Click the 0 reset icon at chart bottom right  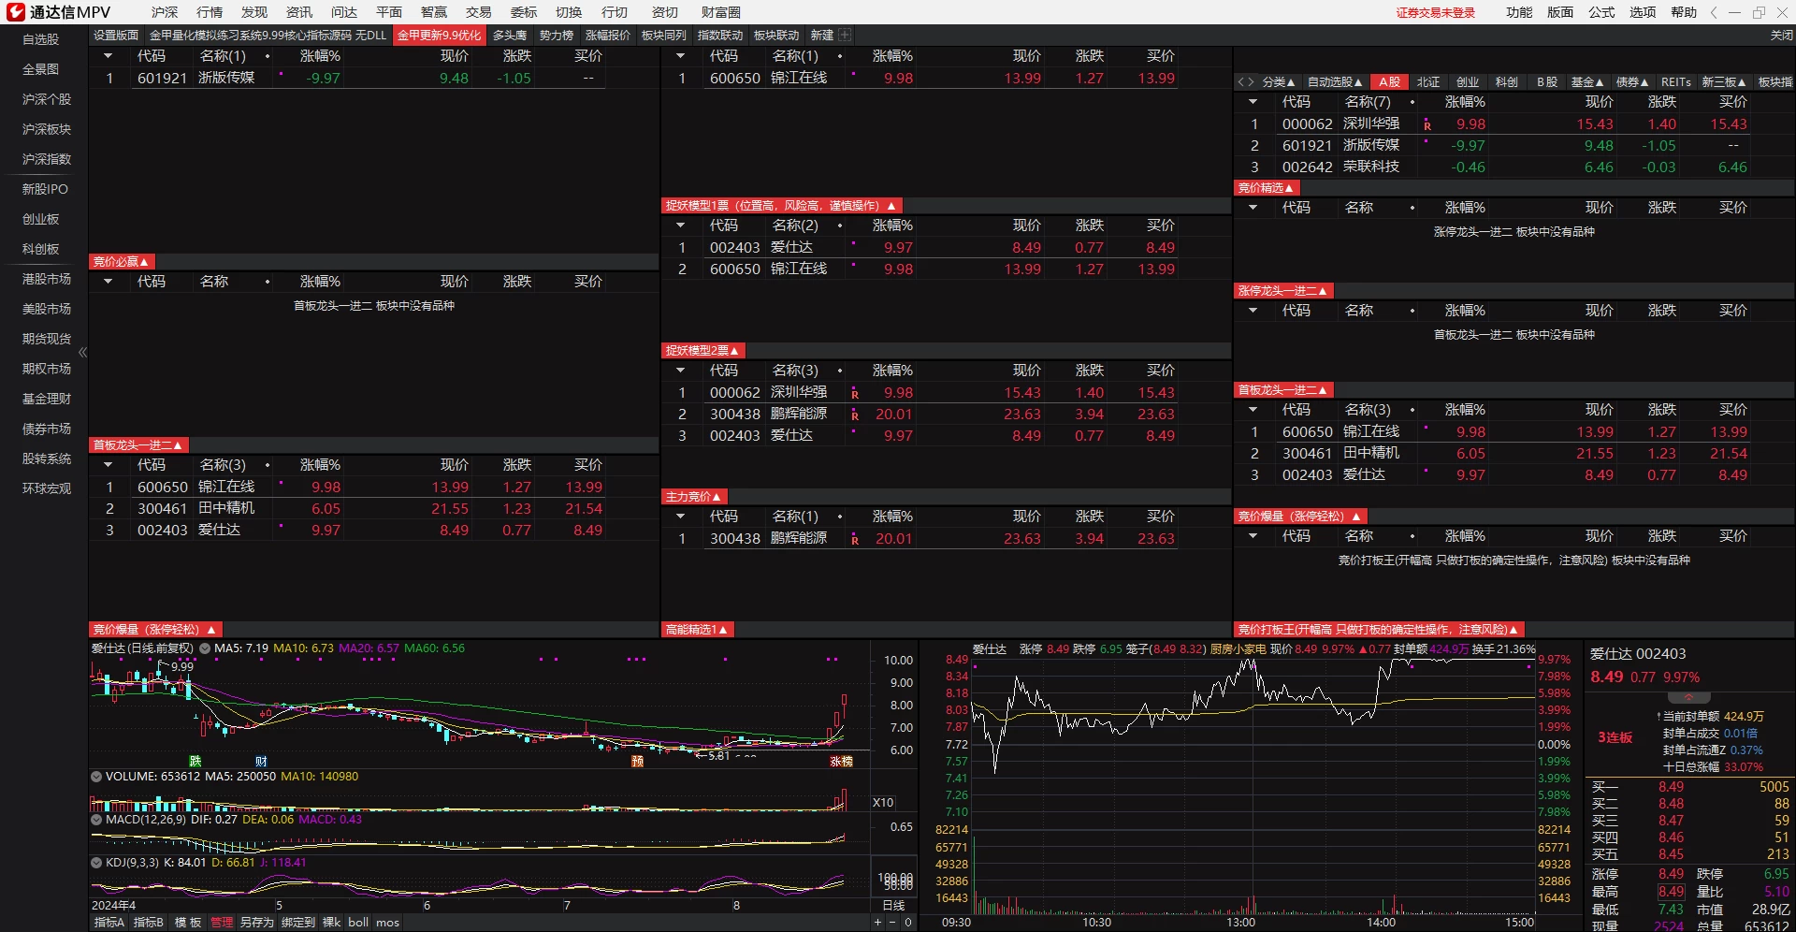[x=907, y=923]
